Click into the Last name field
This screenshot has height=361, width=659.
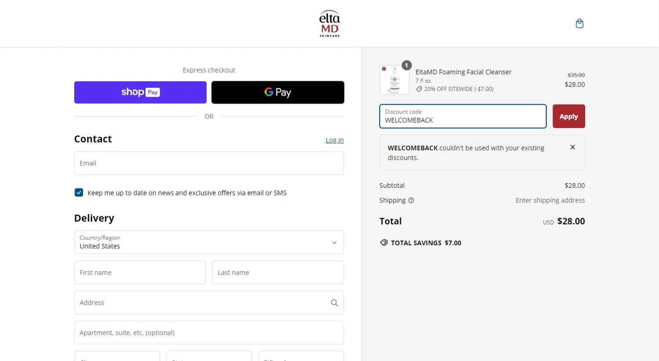tap(278, 273)
